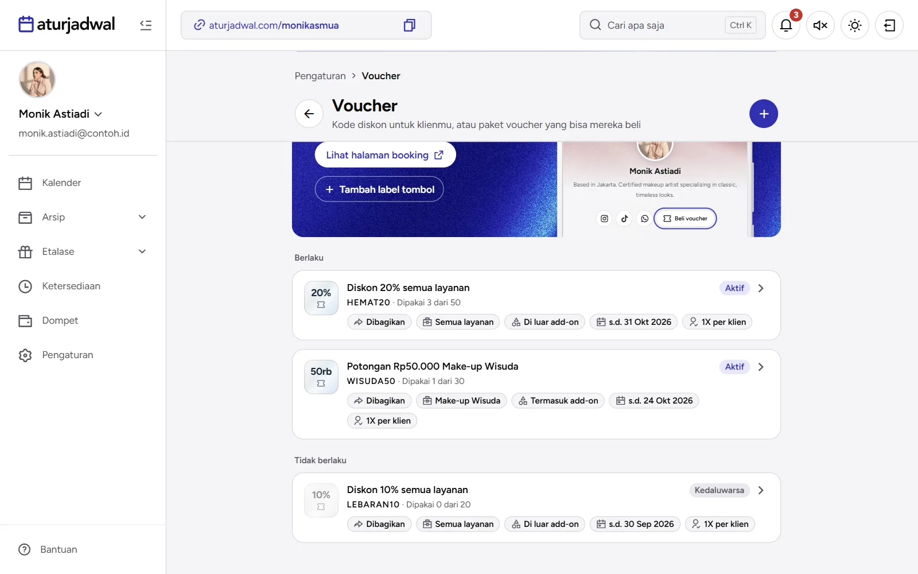Click s.d. 30 Sep 2026 tag
918x574 pixels.
[635, 524]
